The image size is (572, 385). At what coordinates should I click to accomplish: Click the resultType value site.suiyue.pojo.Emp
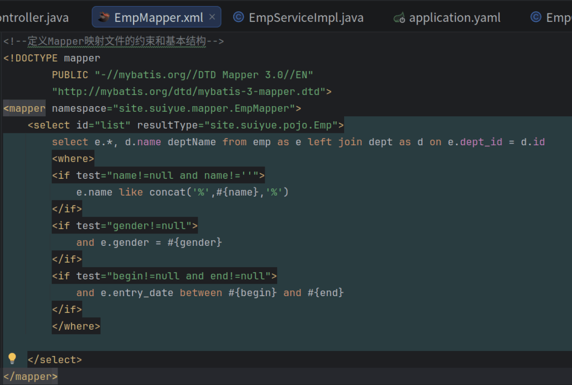[x=274, y=125]
